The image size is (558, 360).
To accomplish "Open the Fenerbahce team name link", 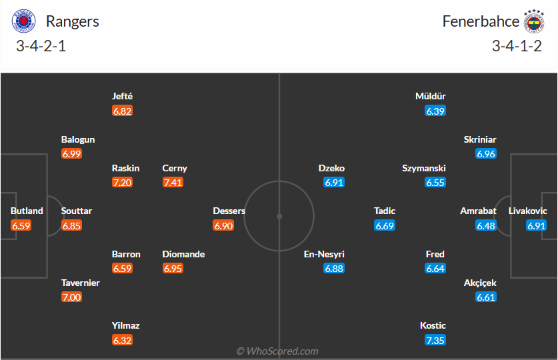I will [x=481, y=21].
